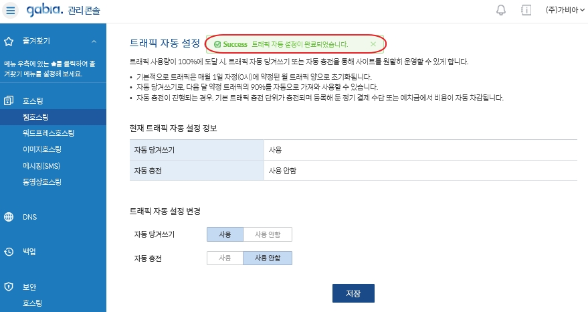The height and width of the screenshot is (312, 588).
Task: Set 자동 당겨쓰기 to 사용 안함
Action: point(268,234)
